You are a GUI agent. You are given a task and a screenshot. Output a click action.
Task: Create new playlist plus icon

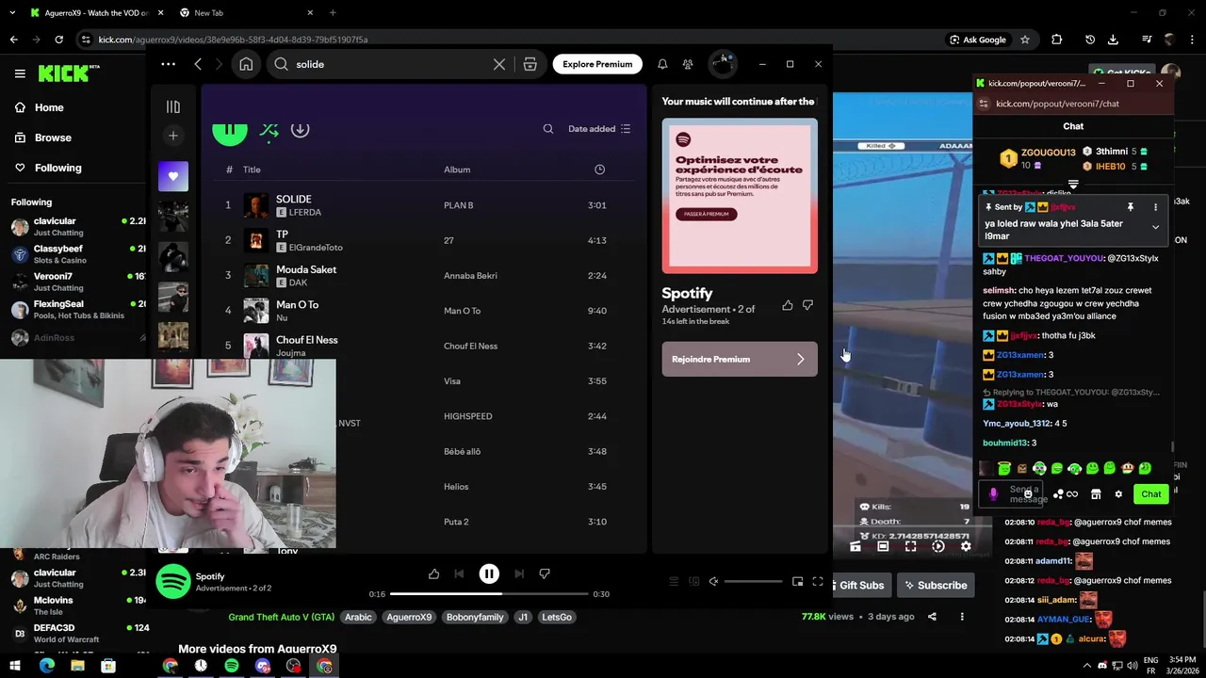coord(172,136)
